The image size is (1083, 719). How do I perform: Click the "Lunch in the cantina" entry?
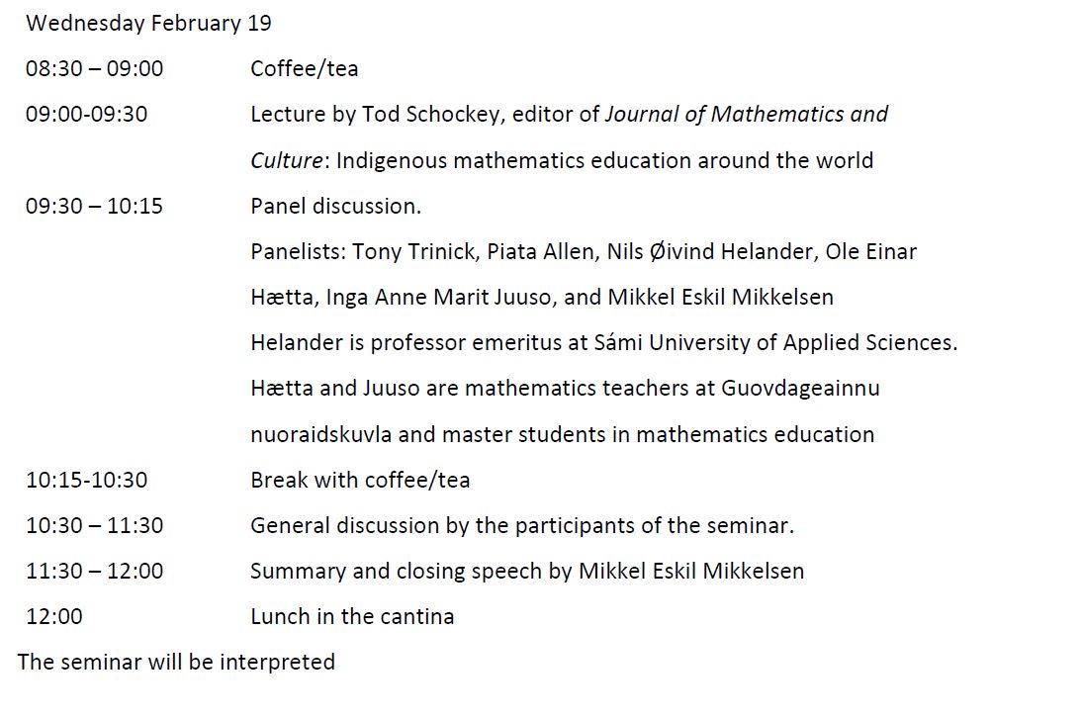pos(352,616)
